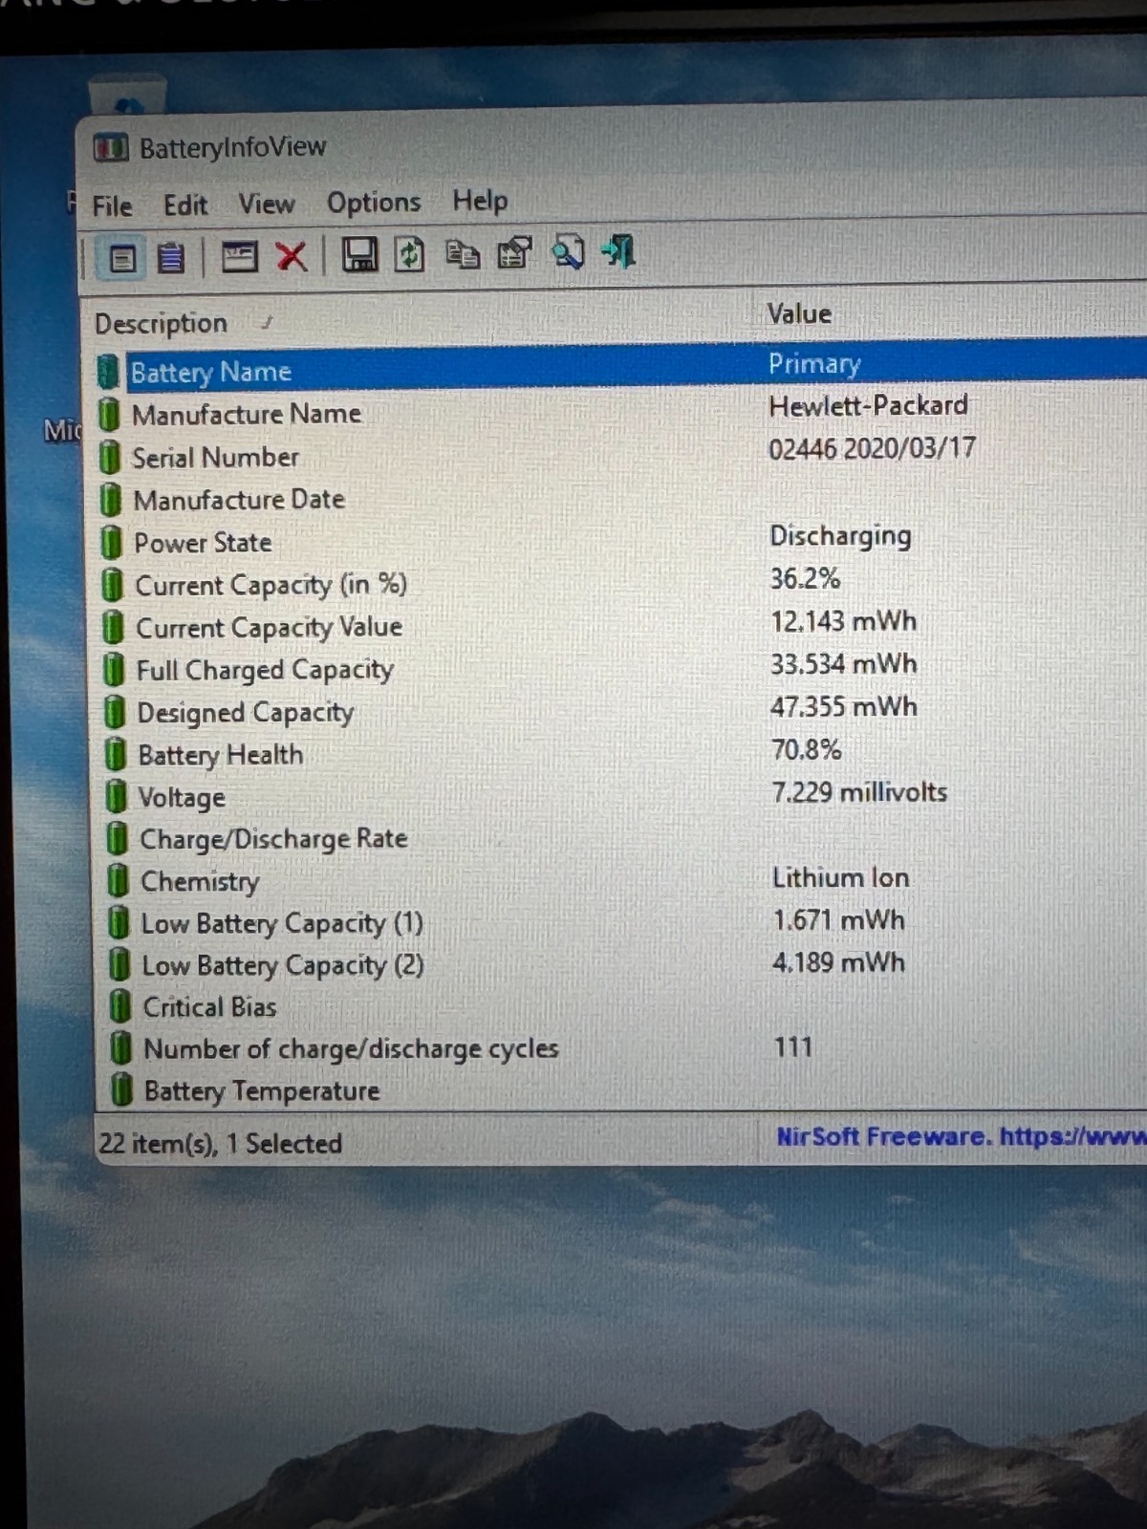Open the View menu
Viewport: 1147px width, 1529px height.
267,205
